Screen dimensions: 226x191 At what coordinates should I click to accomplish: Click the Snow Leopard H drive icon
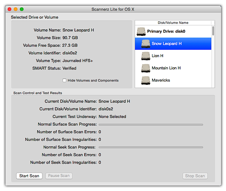[x=146, y=44]
